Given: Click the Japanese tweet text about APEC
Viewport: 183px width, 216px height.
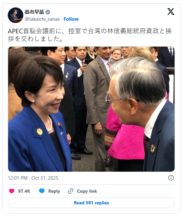Looking at the screenshot, I should pyautogui.click(x=90, y=35).
